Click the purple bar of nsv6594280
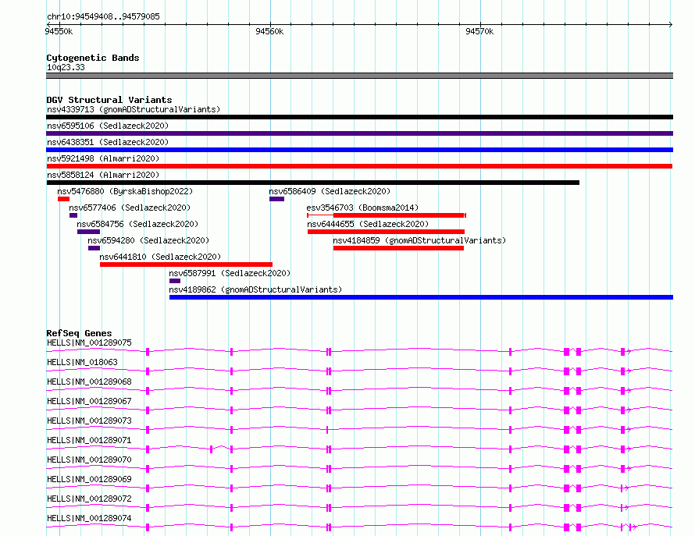This screenshot has width=695, height=536. tap(94, 248)
